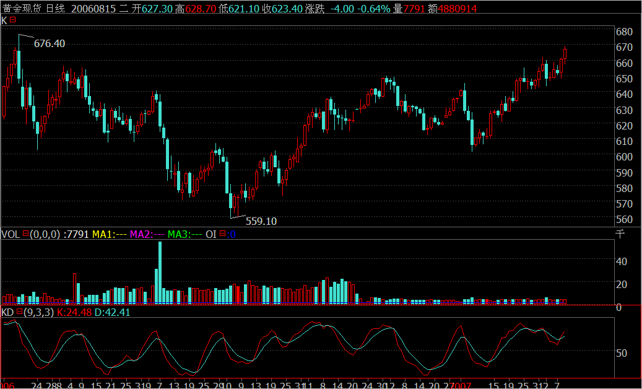Screen dimensions: 642x389
Task: Click the VOL indicator name
Action: tap(11, 234)
